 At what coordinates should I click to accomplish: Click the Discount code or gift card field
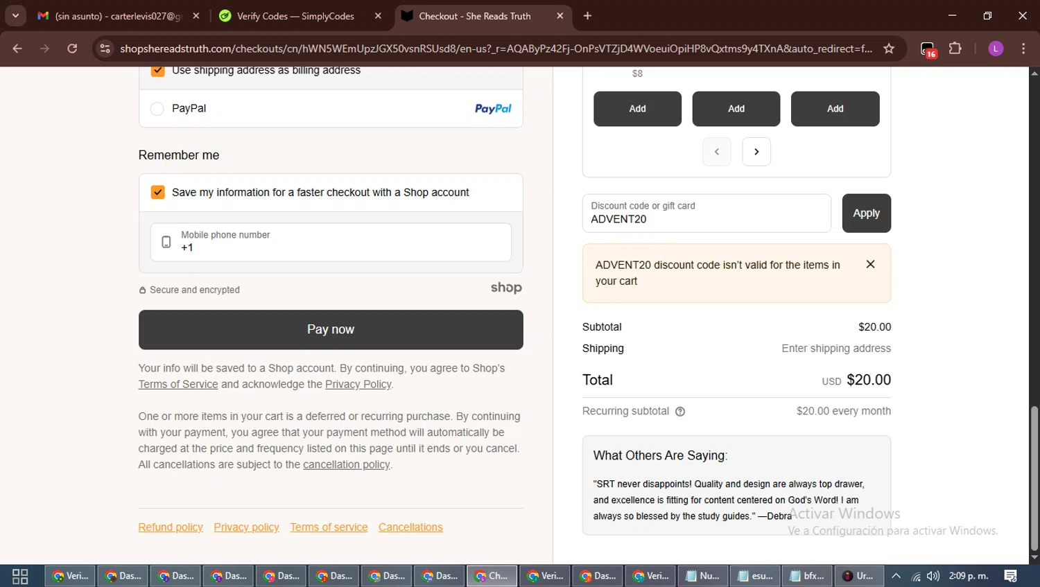pyautogui.click(x=707, y=213)
